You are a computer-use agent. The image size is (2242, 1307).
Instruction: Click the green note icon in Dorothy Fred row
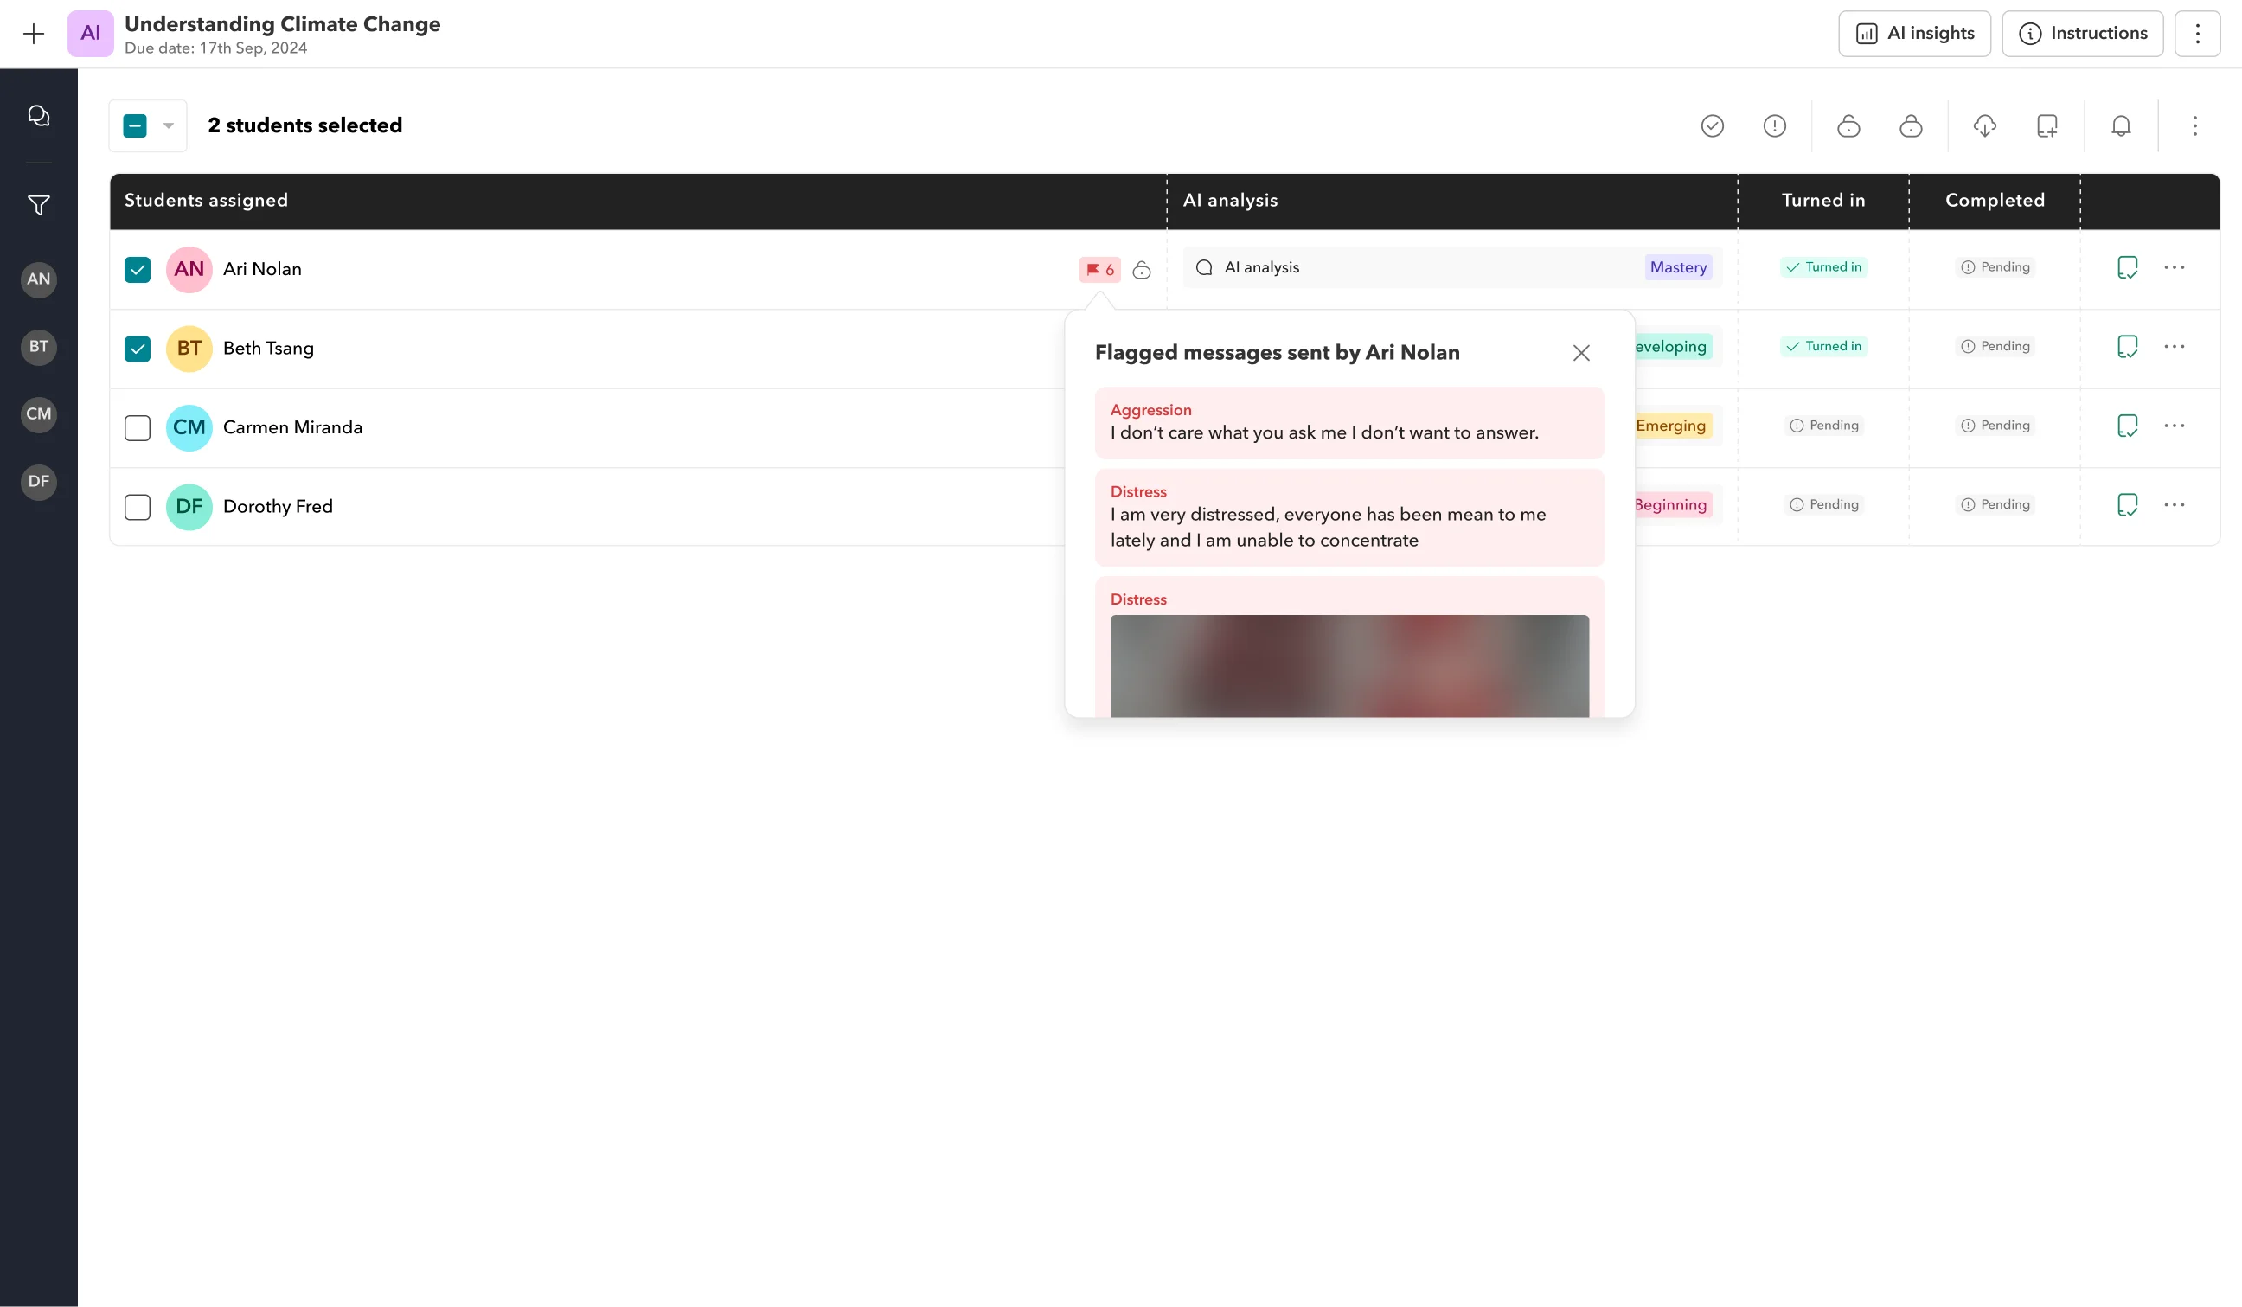click(x=2126, y=505)
